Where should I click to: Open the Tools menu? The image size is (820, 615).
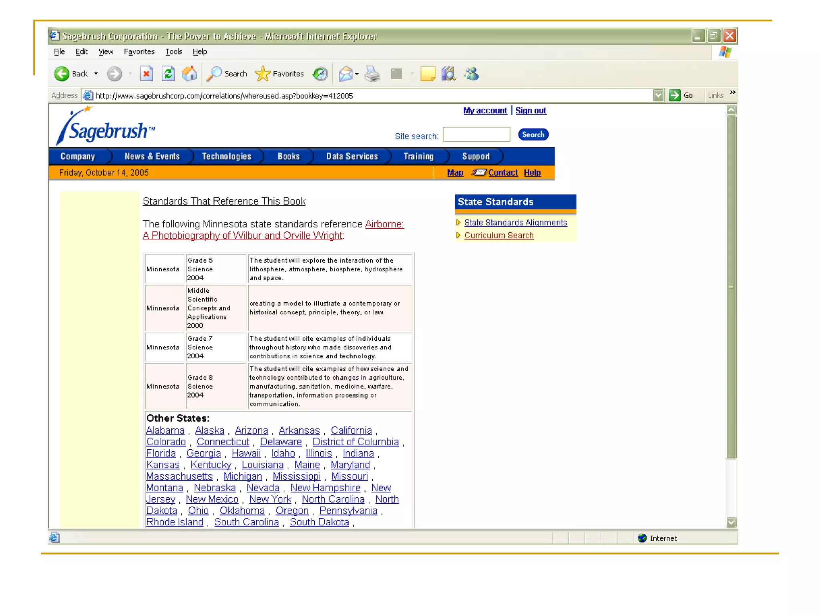click(x=173, y=52)
